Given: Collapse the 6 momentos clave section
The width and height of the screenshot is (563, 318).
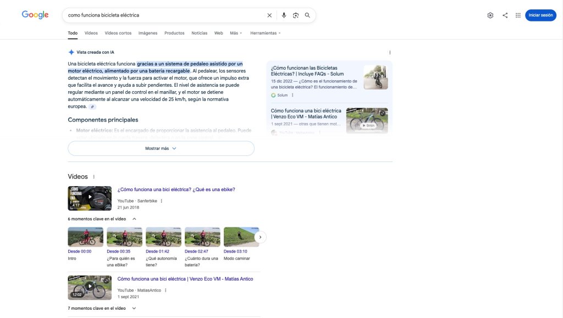Looking at the screenshot, I should pyautogui.click(x=134, y=219).
